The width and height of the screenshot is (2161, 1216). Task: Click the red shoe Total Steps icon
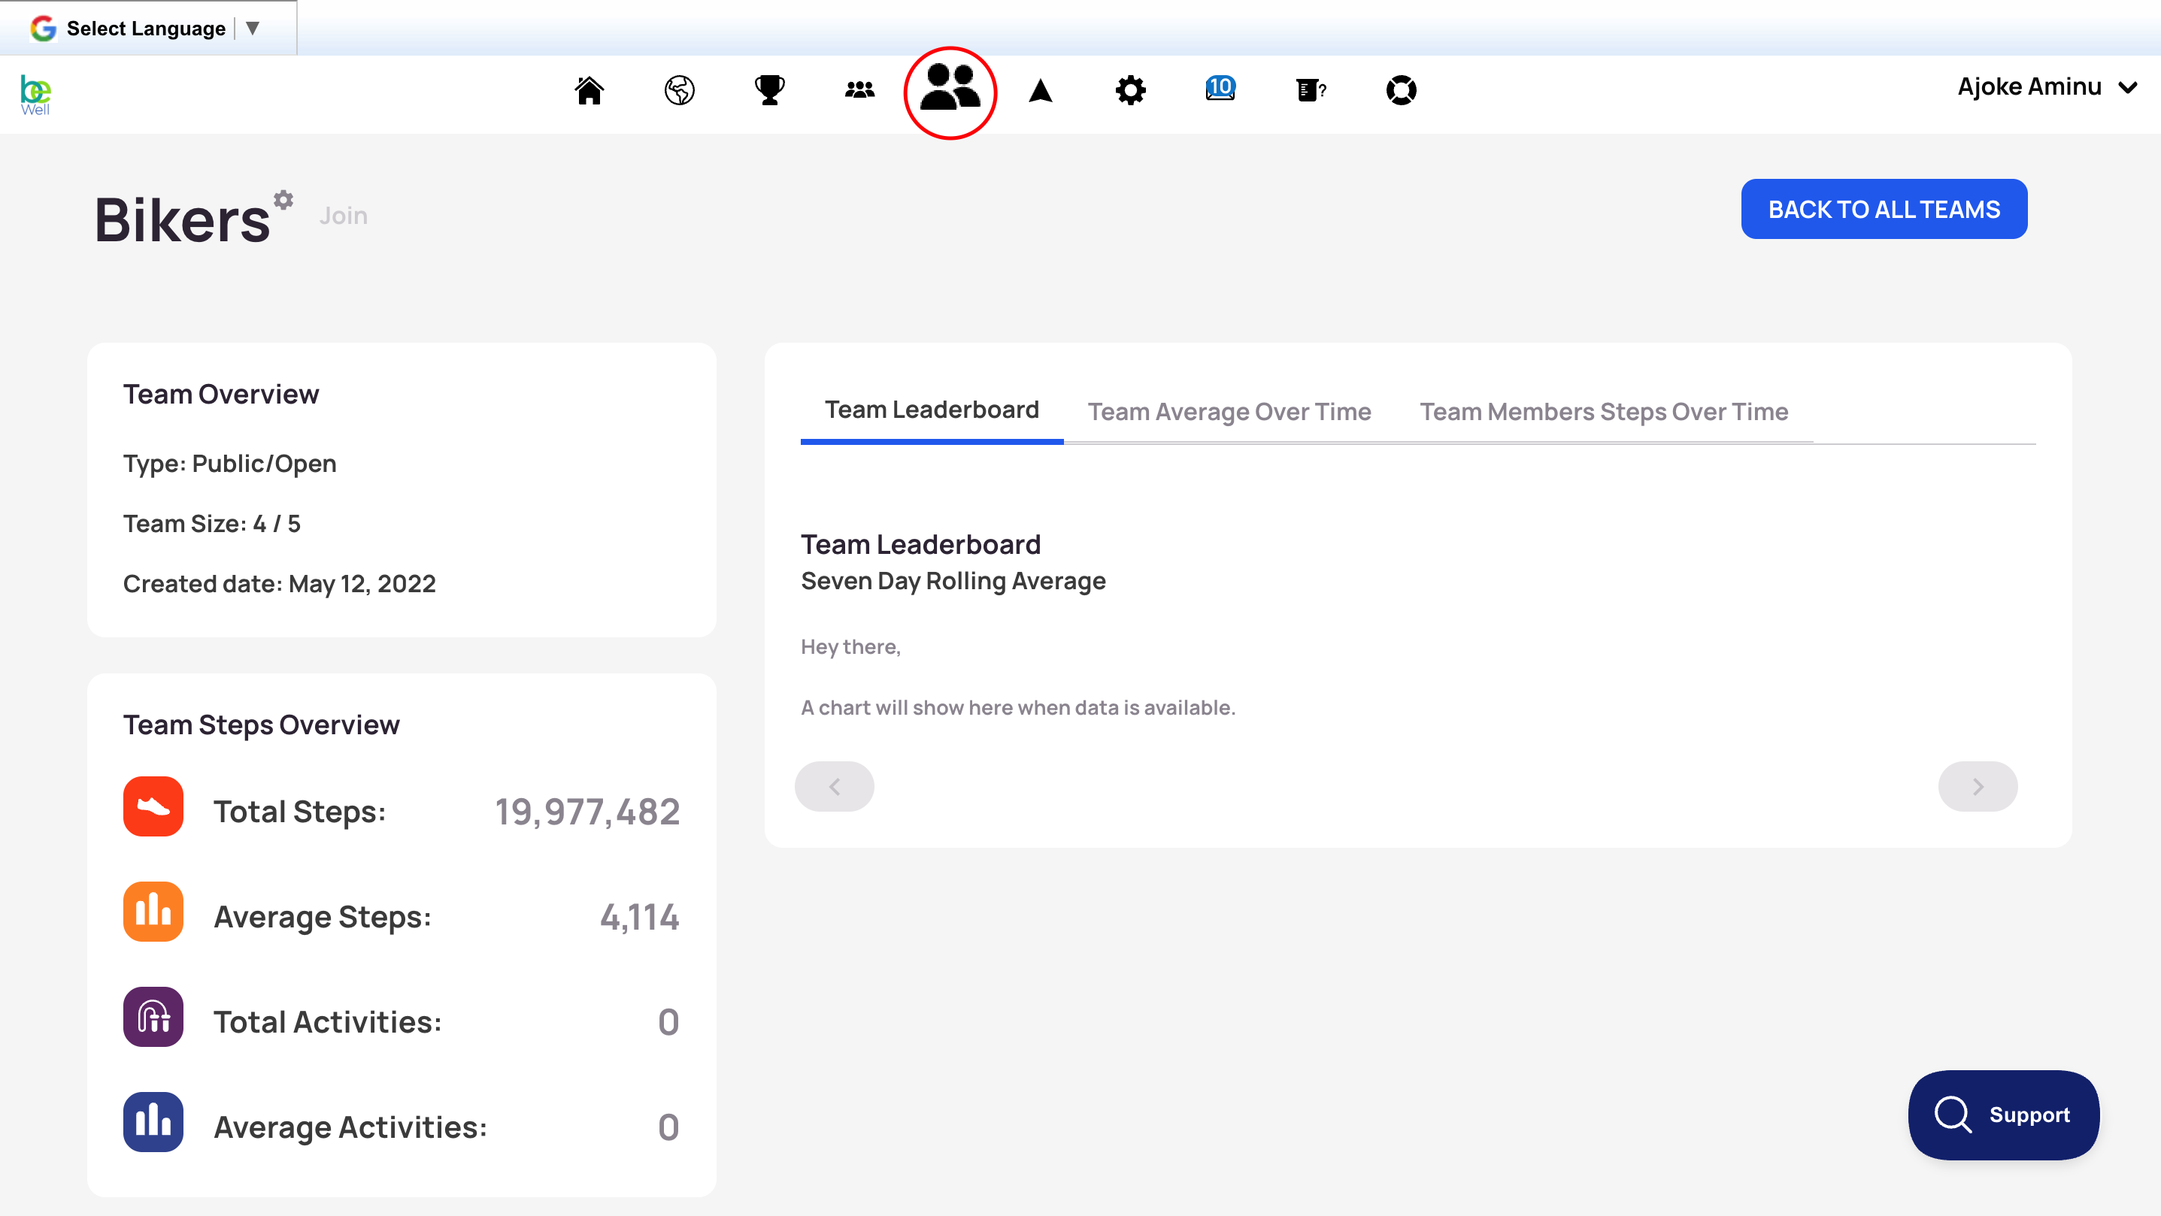[x=153, y=806]
